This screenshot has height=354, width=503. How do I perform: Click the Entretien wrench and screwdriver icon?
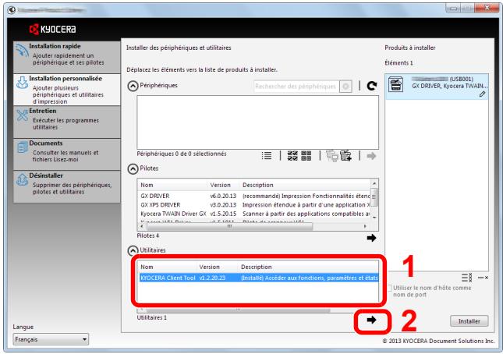click(x=22, y=115)
